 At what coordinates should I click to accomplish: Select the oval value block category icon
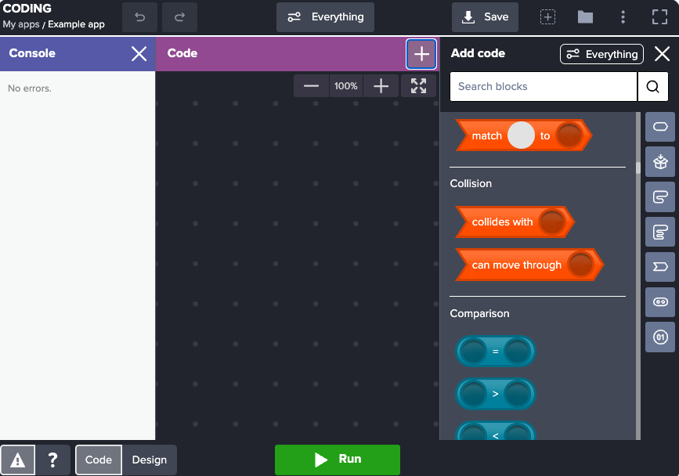660,127
